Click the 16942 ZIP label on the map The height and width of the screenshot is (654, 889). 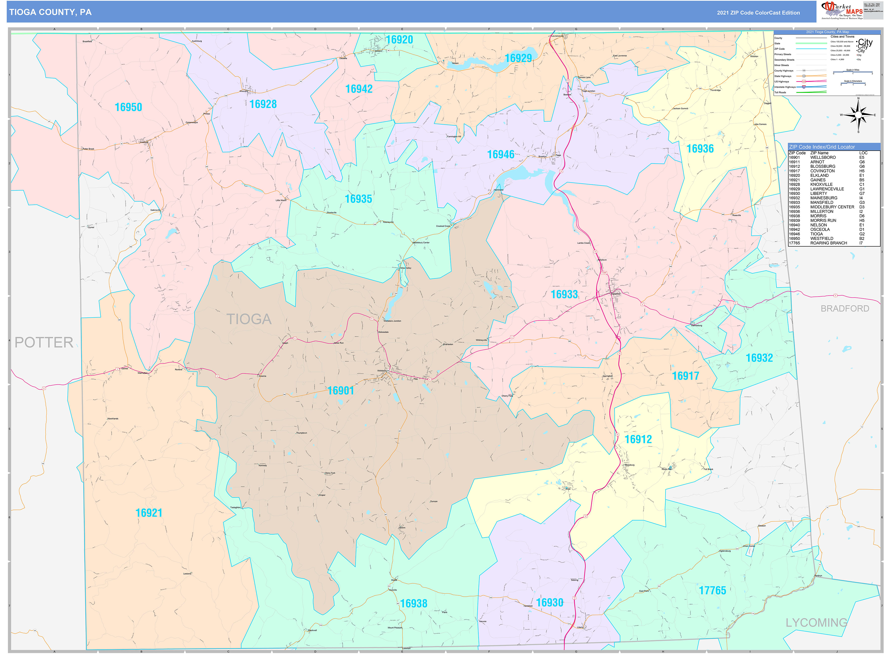359,89
